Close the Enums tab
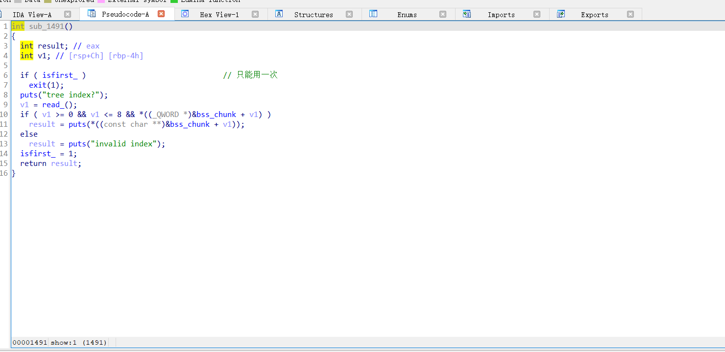The width and height of the screenshot is (725, 352). pyautogui.click(x=443, y=14)
